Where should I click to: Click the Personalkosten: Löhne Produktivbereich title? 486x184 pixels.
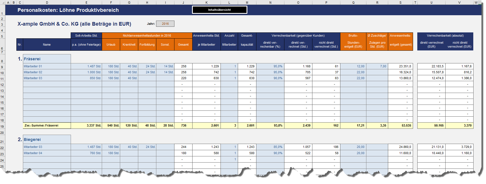coord(68,10)
